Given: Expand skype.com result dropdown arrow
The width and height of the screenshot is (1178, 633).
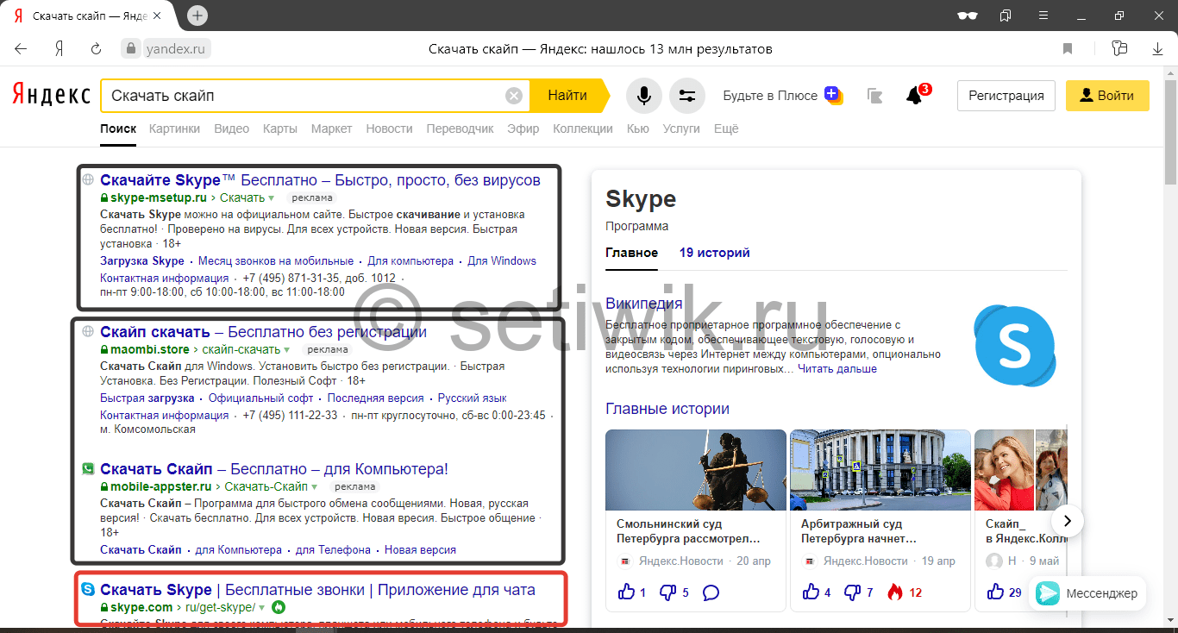Looking at the screenshot, I should point(261,607).
